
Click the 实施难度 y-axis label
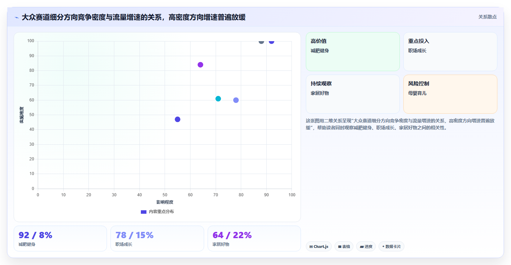[22, 115]
